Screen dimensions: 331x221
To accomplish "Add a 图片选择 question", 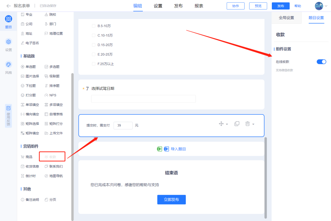I will pos(30,76).
